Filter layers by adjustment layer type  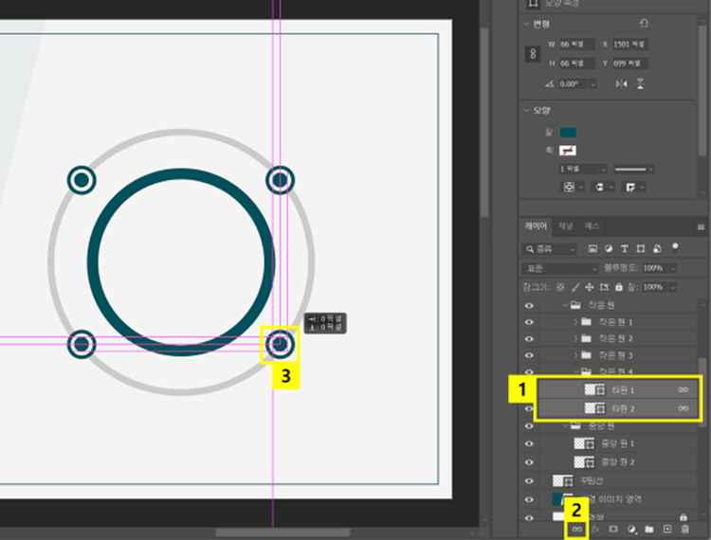609,248
